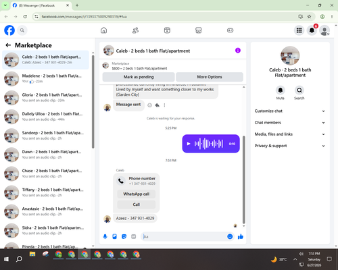Open the Facebook menu grid icon
Viewport: 338px width, 270px height.
coord(299,30)
